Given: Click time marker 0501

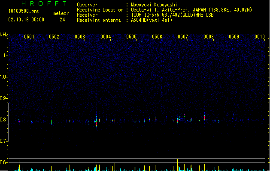Looking at the screenshot, I should point(29,36).
